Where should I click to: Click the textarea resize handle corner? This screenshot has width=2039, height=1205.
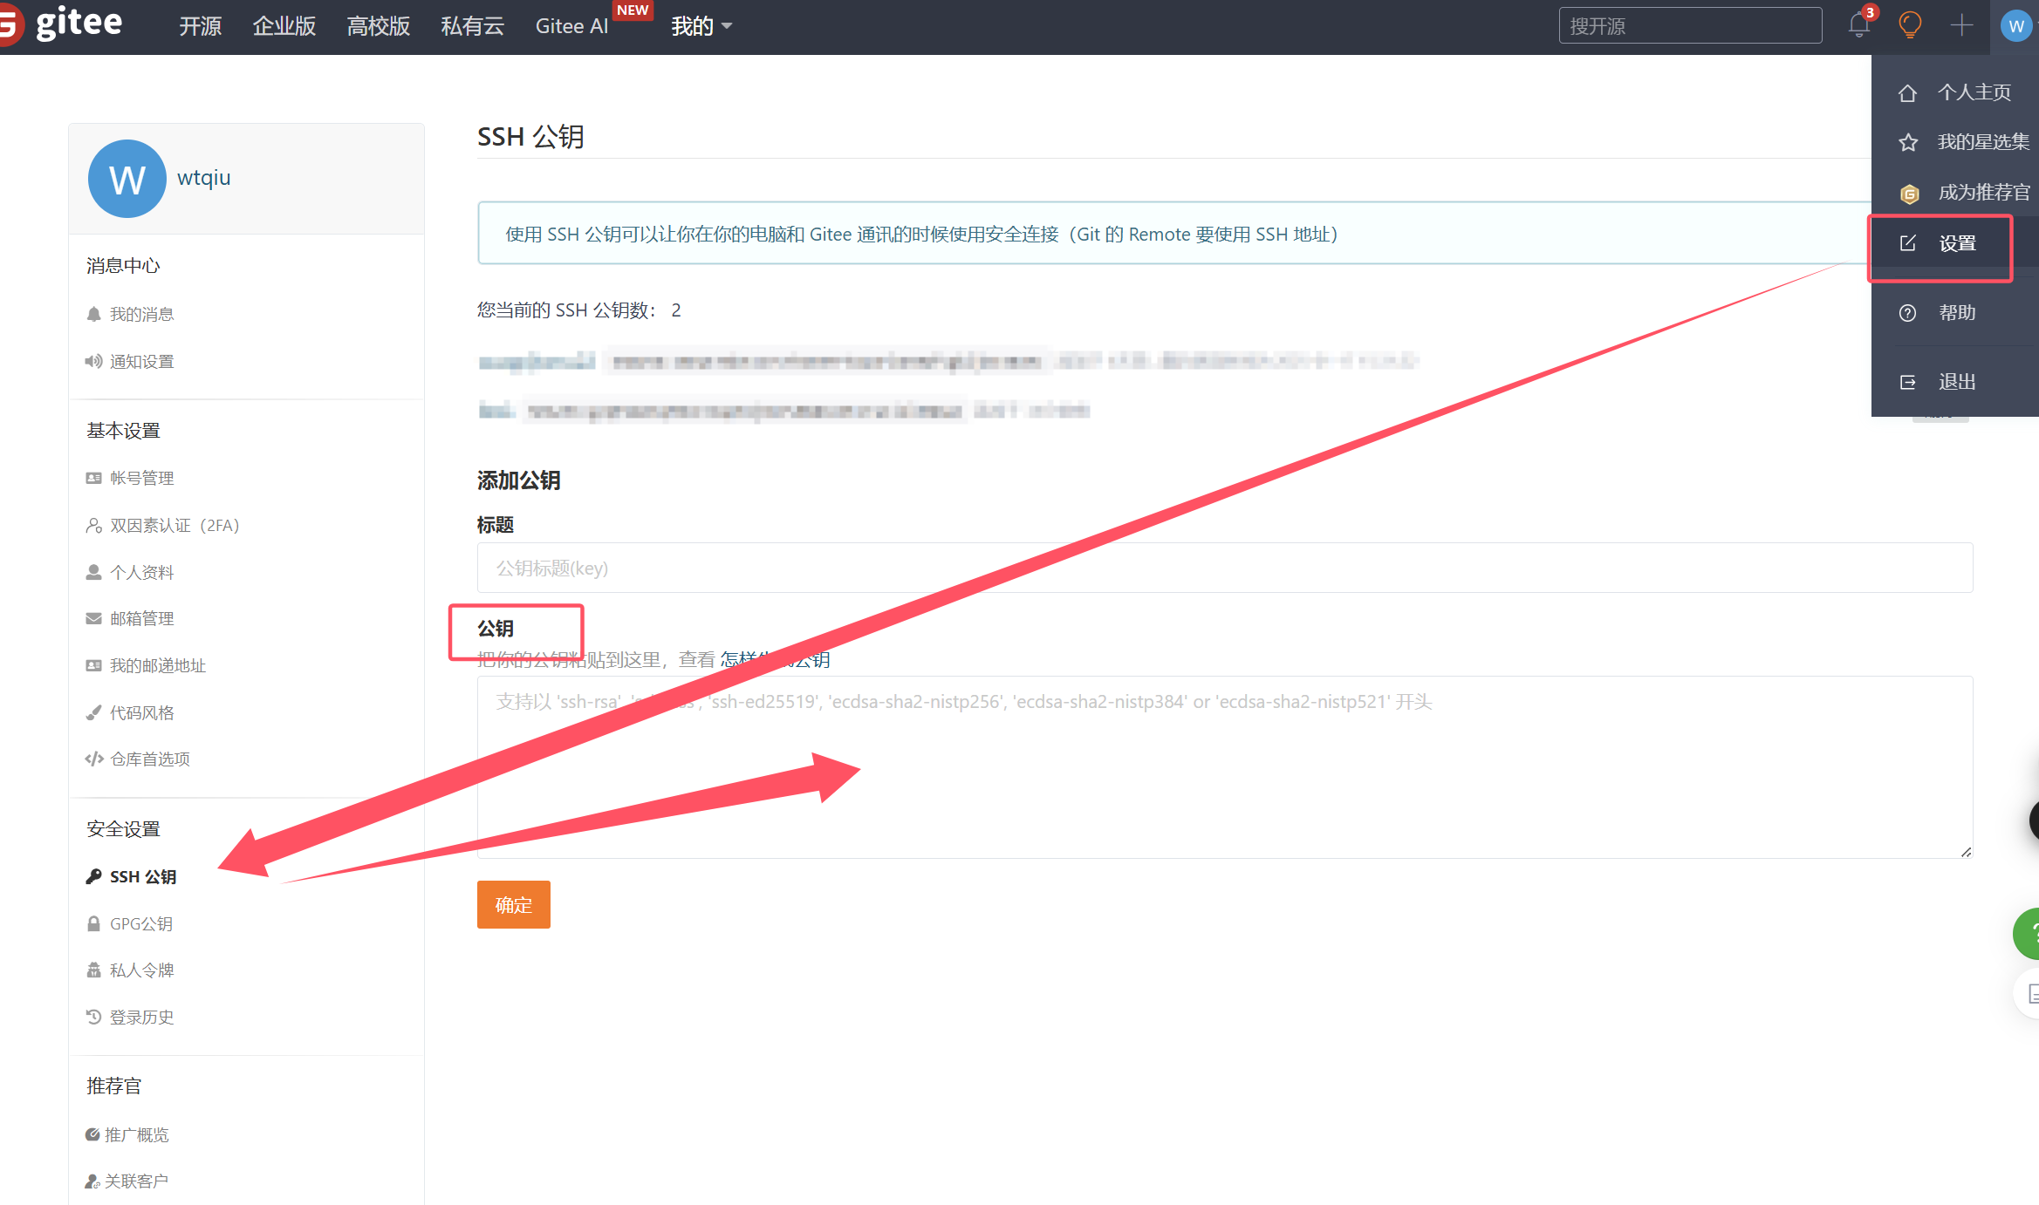coord(1966,852)
